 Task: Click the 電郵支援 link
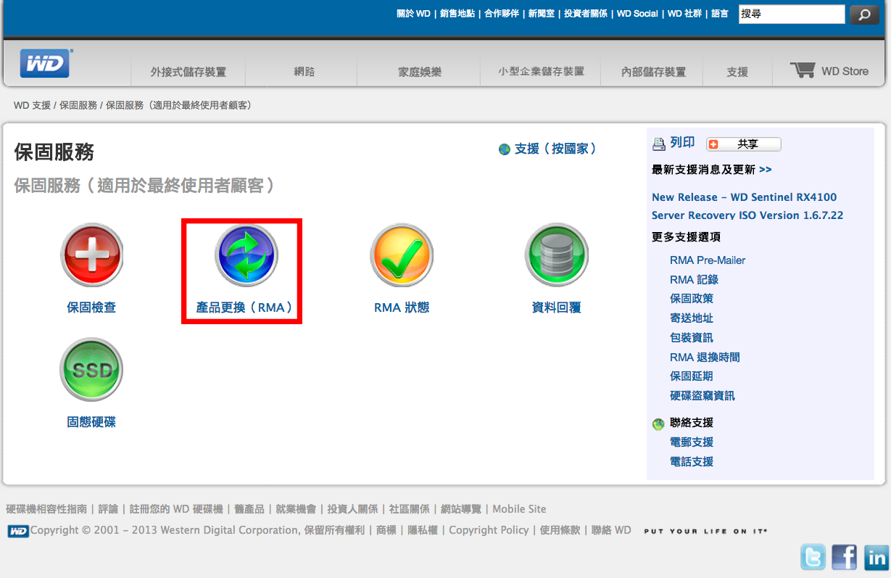692,442
